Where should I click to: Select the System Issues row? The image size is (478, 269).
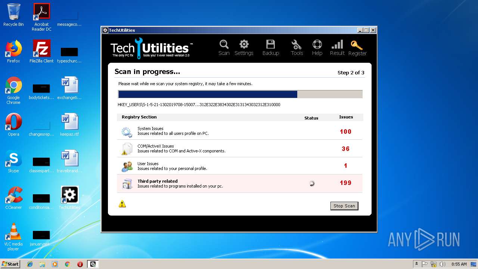(239, 131)
